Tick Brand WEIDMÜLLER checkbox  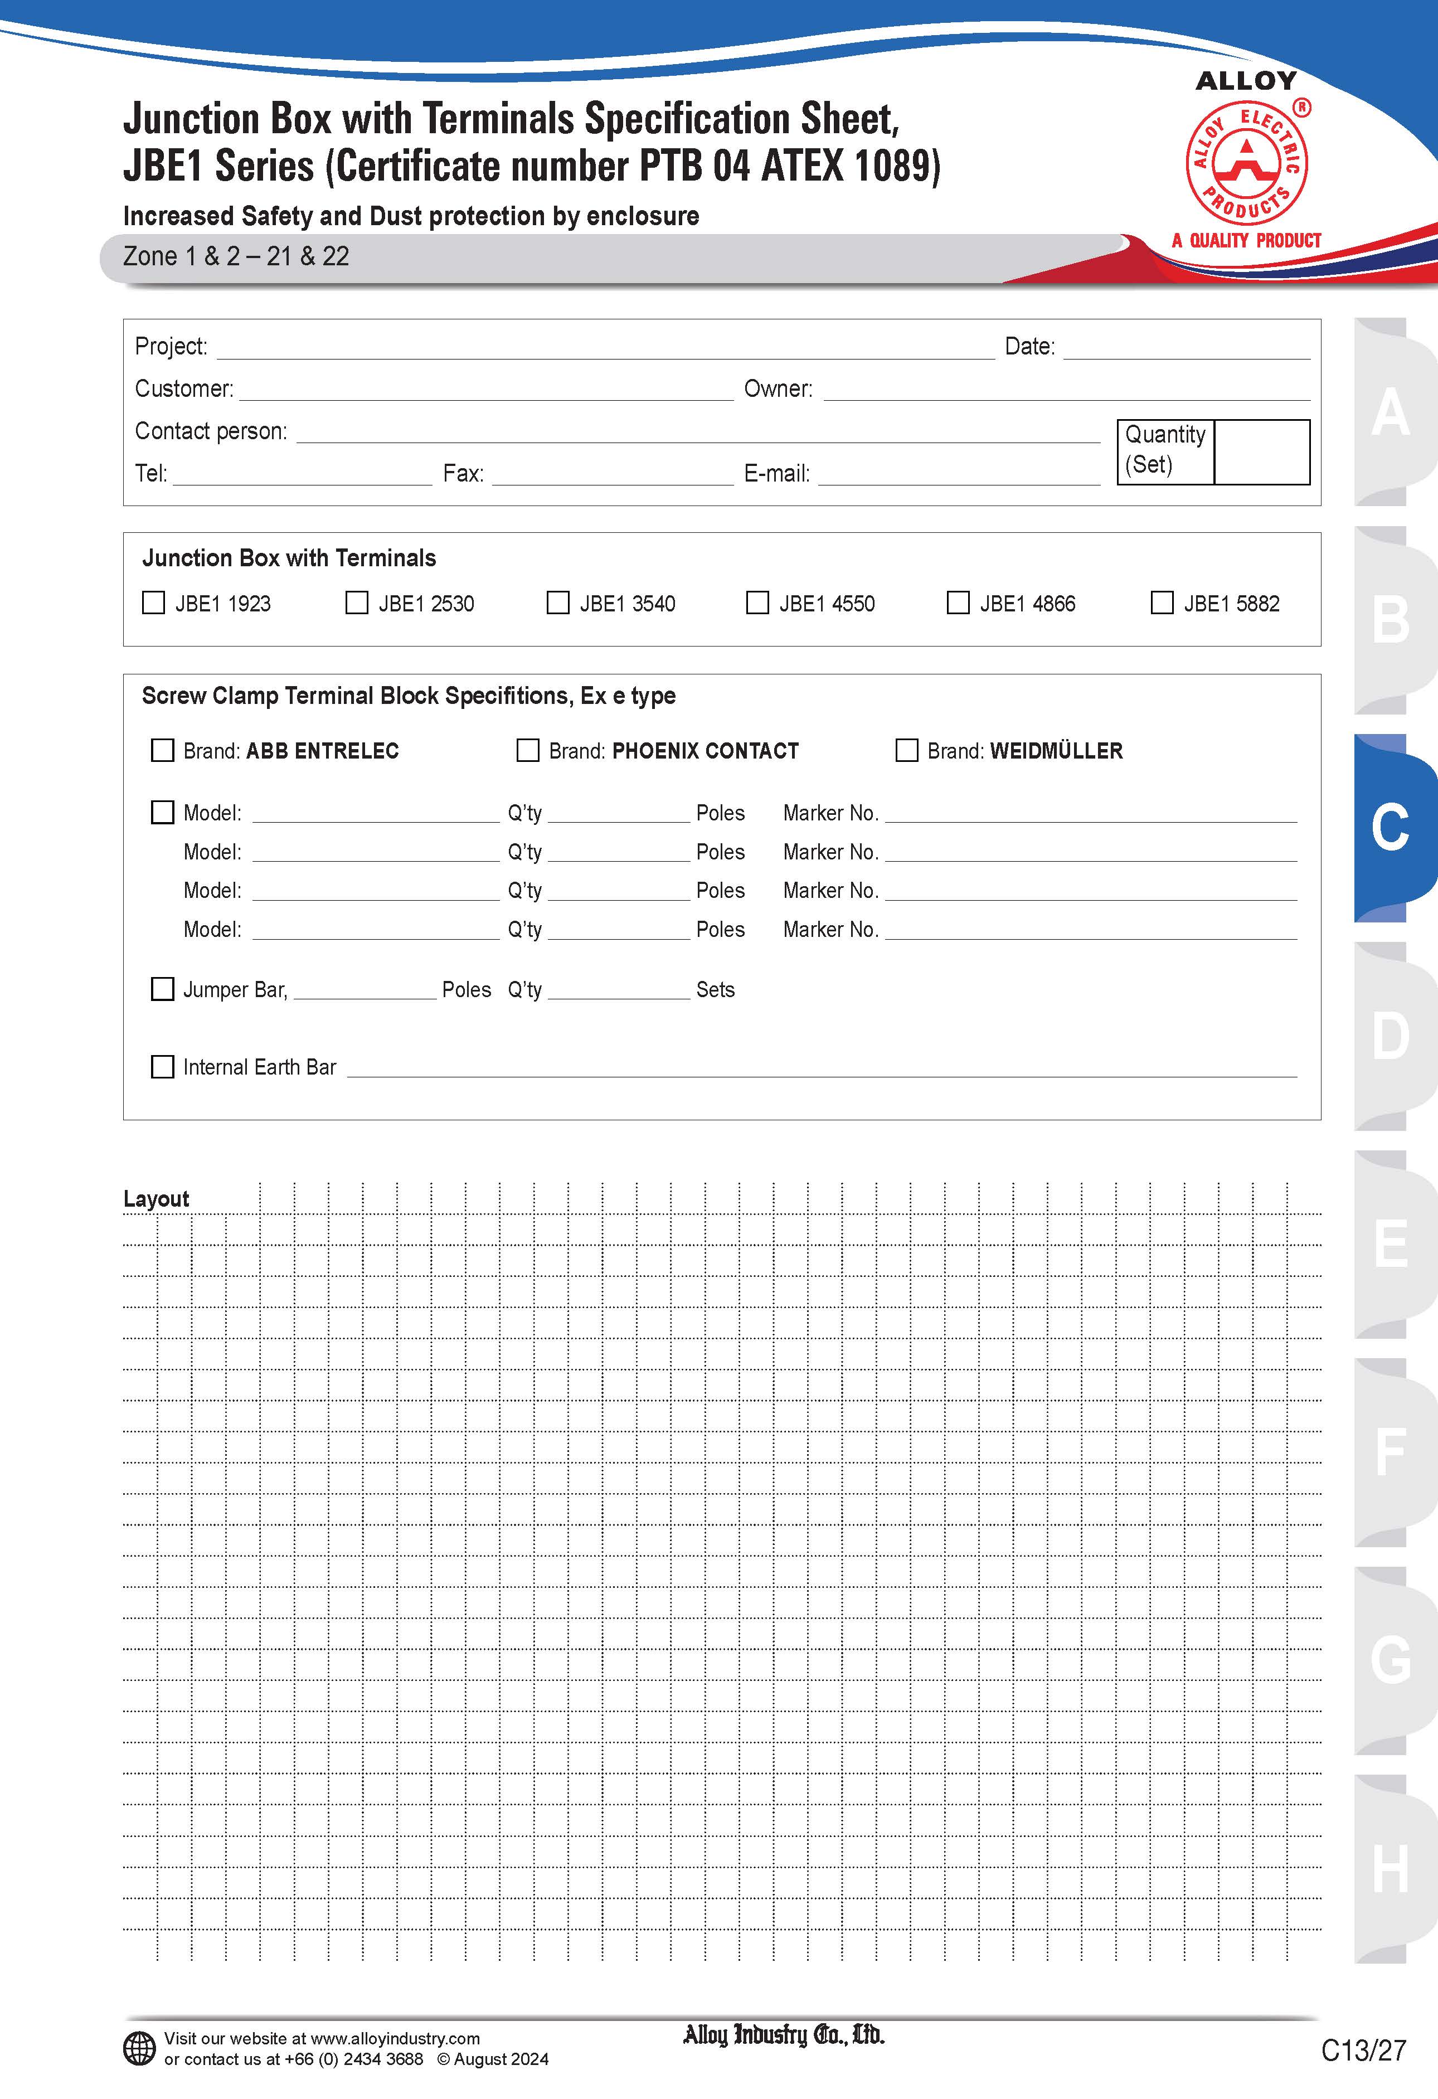907,751
